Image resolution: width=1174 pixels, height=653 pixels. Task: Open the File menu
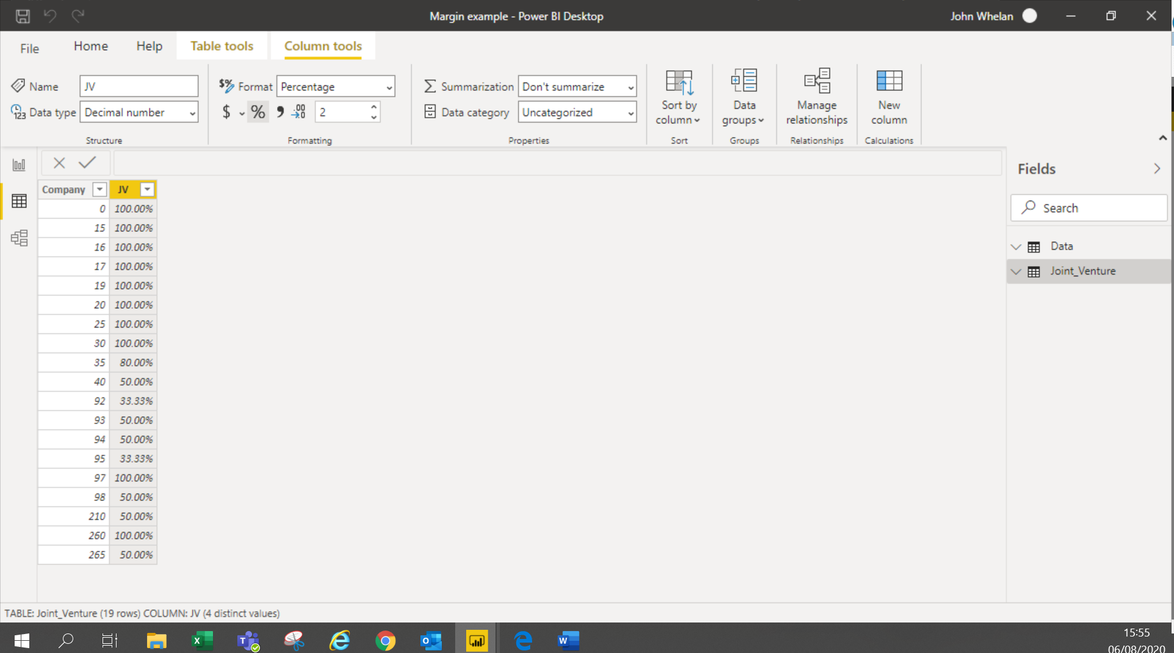[x=29, y=48]
